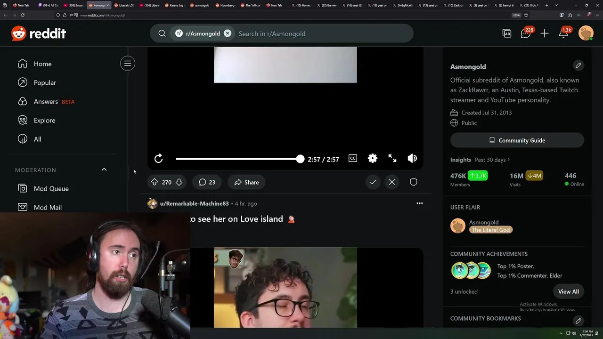Toggle closed captions on video
This screenshot has width=603, height=339.
[353, 159]
